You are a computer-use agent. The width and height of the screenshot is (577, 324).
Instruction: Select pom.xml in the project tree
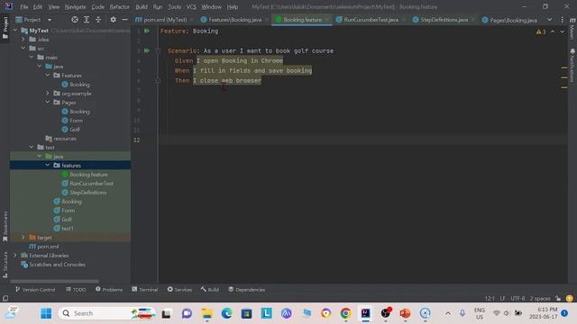pyautogui.click(x=48, y=246)
